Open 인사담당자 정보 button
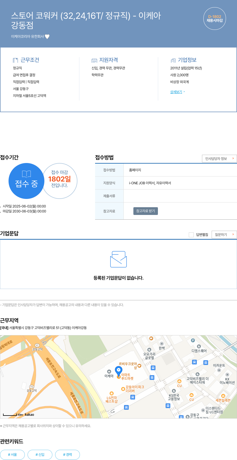This screenshot has width=237, height=460. pyautogui.click(x=219, y=159)
